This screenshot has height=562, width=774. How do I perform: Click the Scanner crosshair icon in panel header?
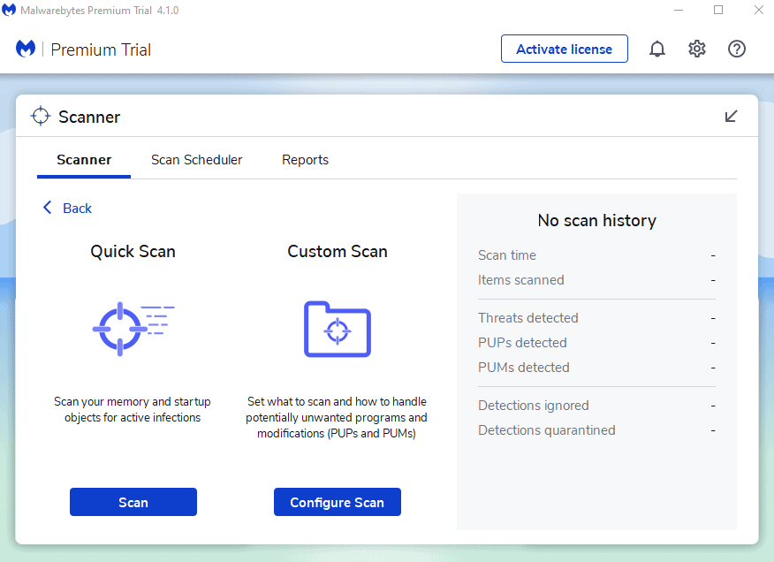(41, 116)
